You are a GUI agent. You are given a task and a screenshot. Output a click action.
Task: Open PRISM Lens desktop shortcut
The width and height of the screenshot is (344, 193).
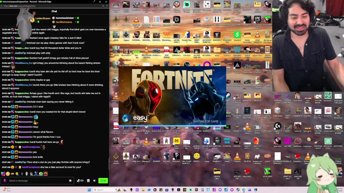pos(177,21)
